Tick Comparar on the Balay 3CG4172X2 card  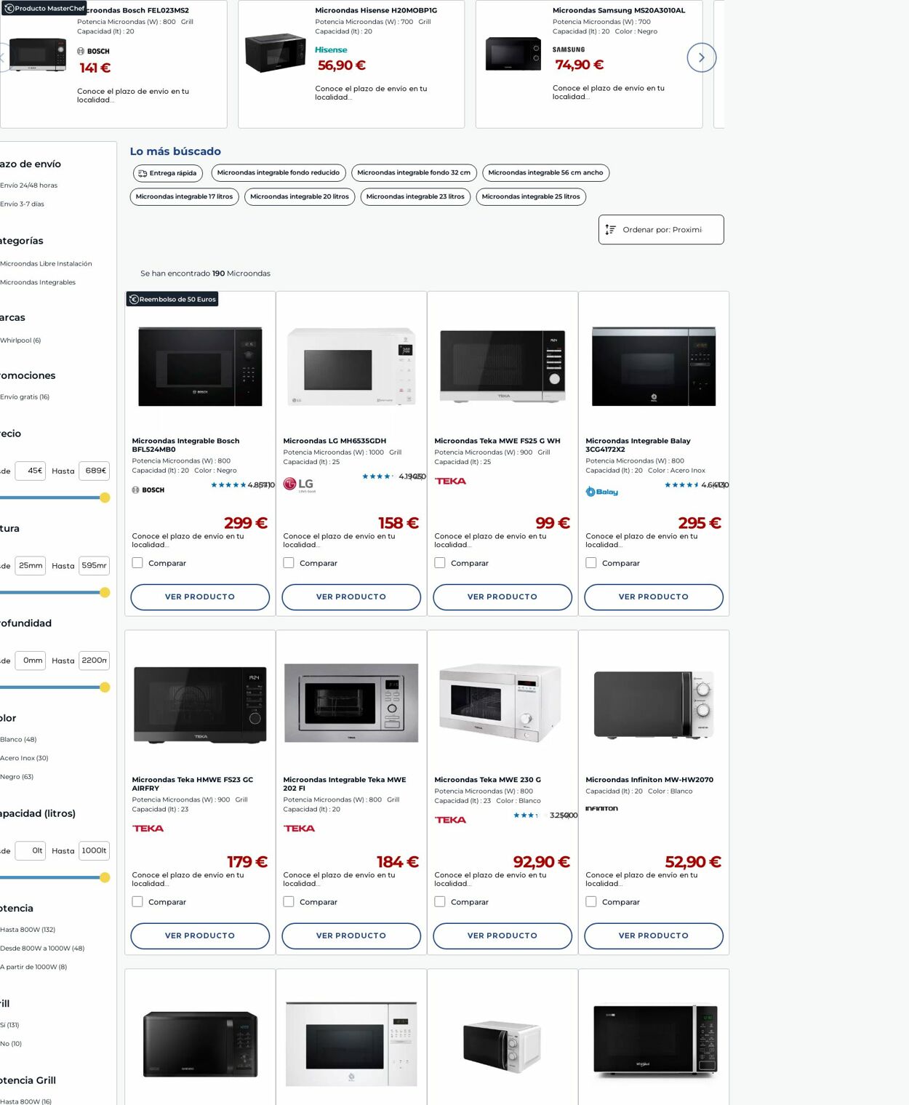[591, 562]
